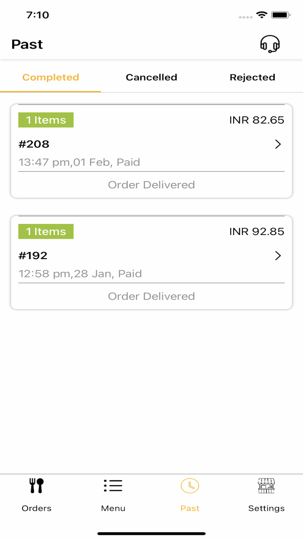
Task: Tap the 1 Items badge on order #192
Action: (46, 231)
